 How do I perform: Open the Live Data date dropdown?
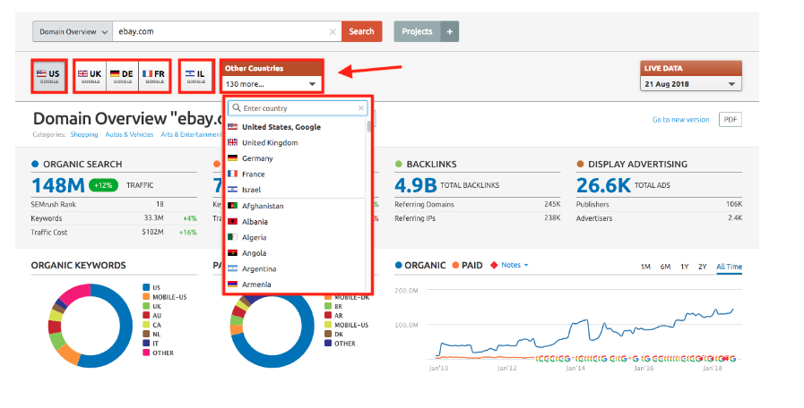691,84
